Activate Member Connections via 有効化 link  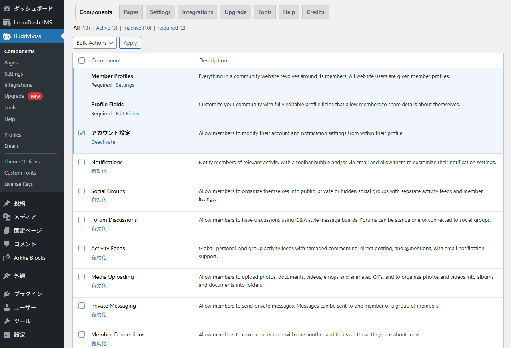(x=99, y=343)
